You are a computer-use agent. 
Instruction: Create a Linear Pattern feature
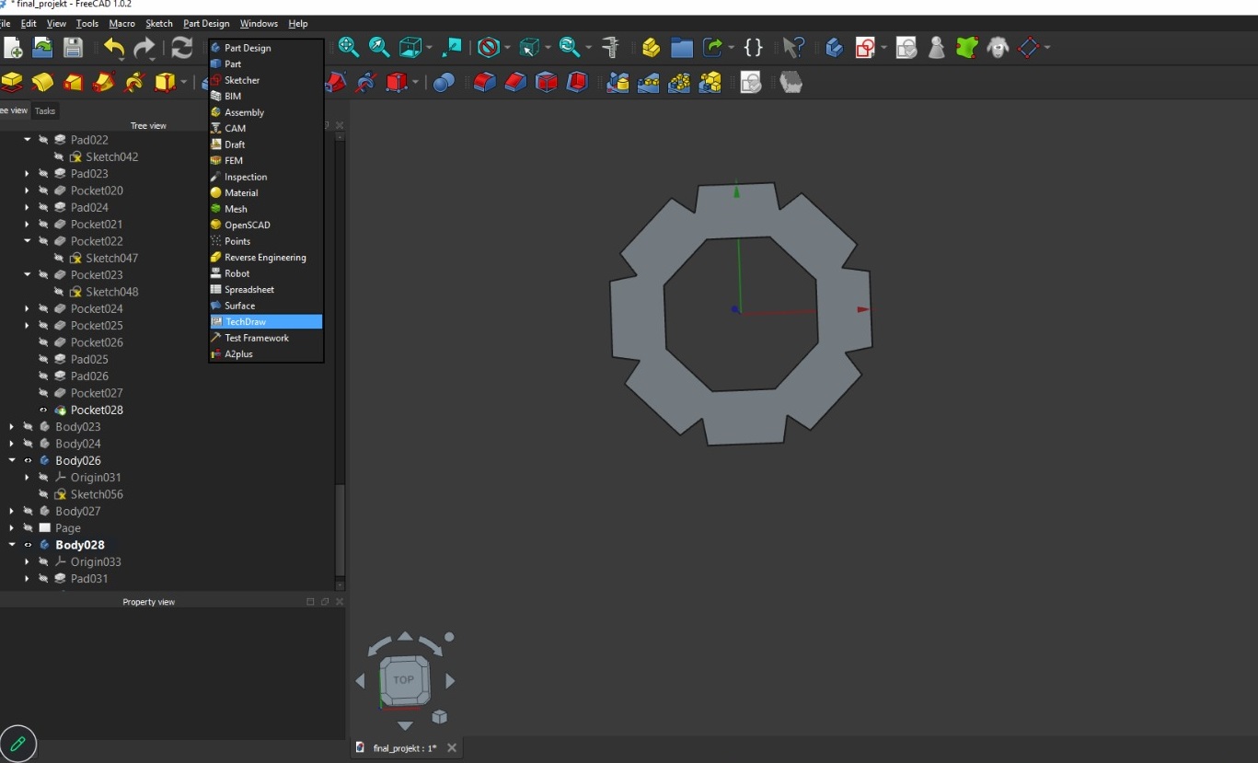pos(649,83)
